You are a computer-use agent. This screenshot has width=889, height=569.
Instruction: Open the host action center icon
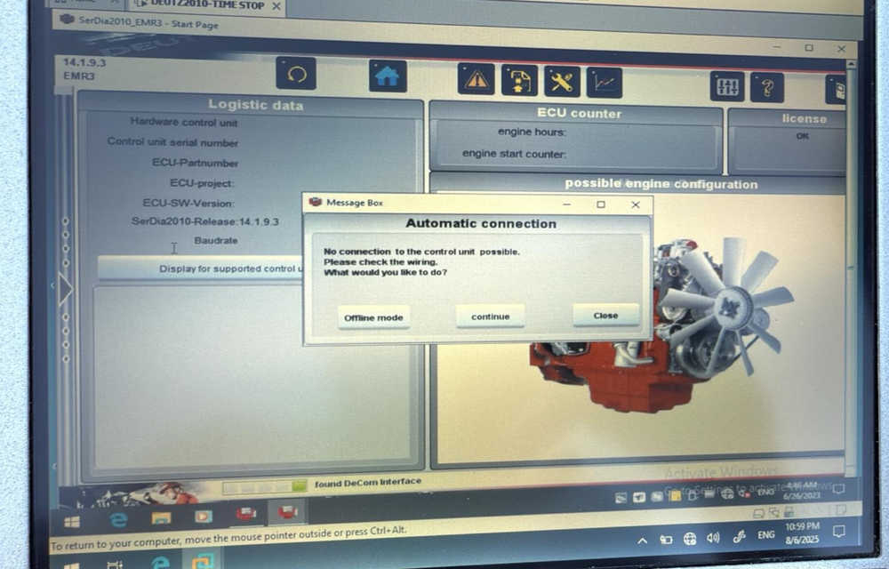click(839, 531)
